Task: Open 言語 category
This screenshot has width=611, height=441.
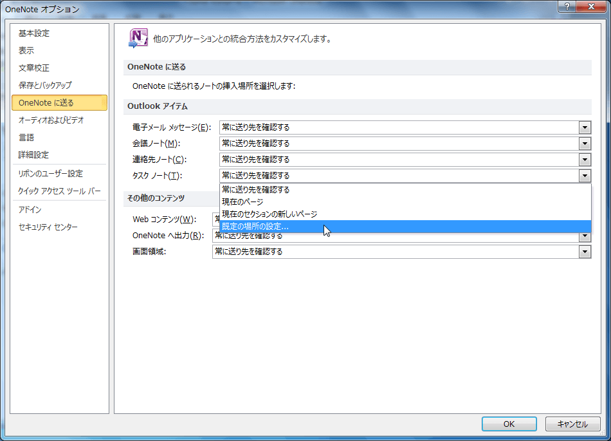Action: coord(59,137)
